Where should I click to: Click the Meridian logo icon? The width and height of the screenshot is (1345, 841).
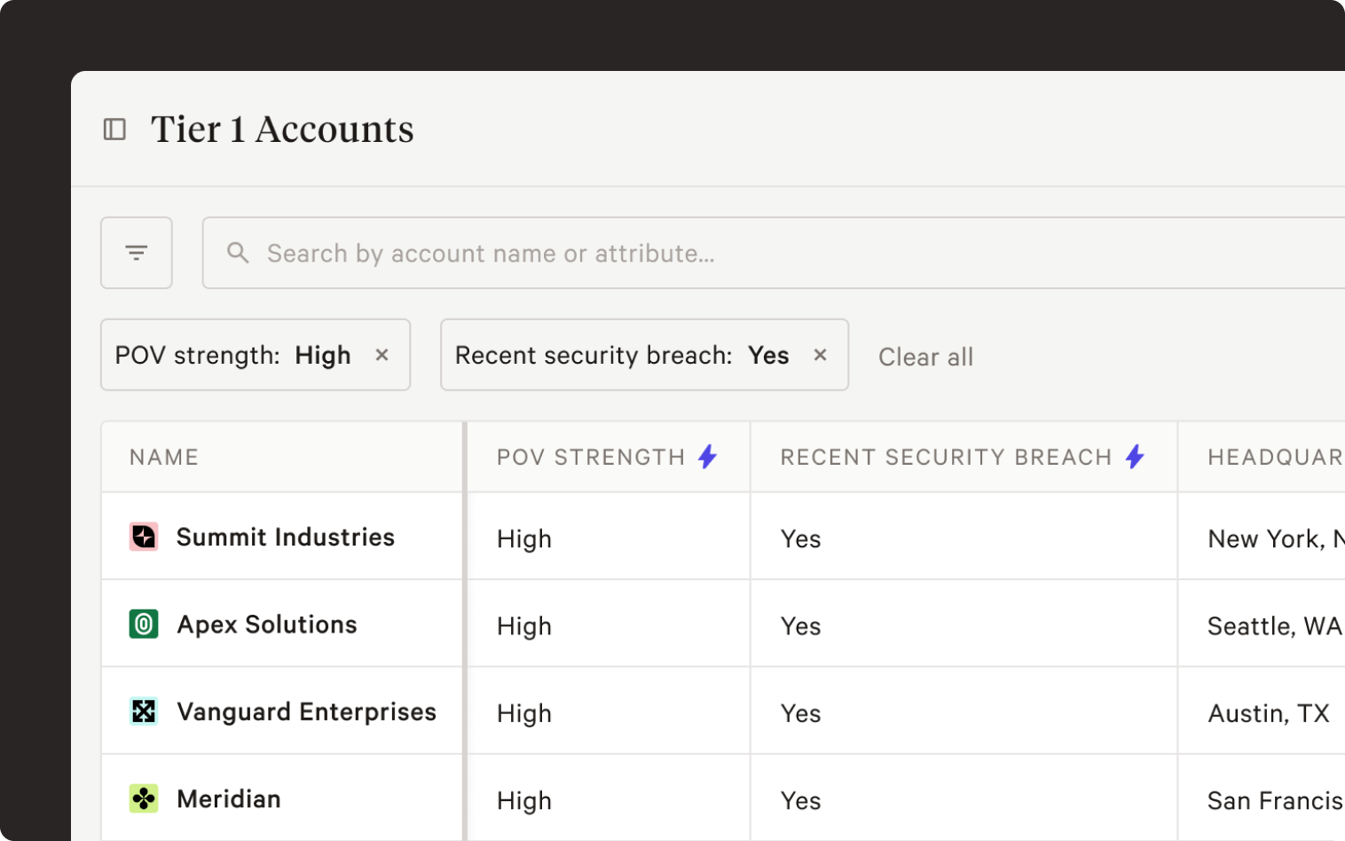(144, 799)
